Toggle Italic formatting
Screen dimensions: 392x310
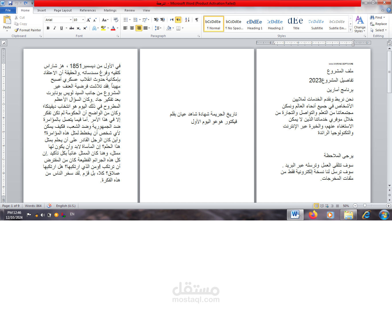coord(55,28)
